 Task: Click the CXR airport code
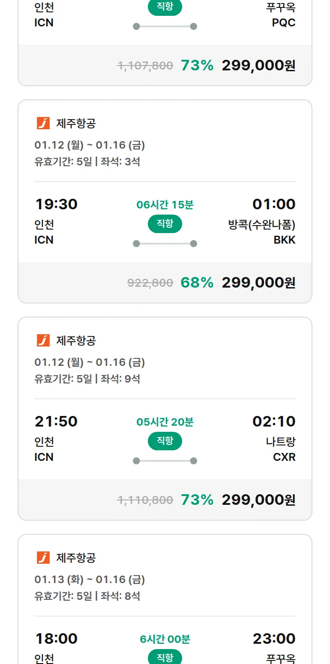284,457
